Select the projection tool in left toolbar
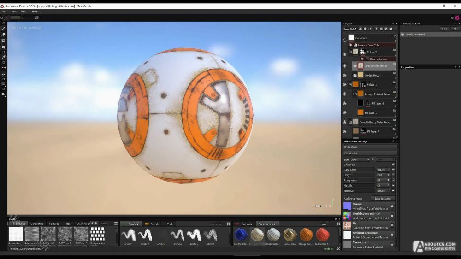 coord(4,41)
